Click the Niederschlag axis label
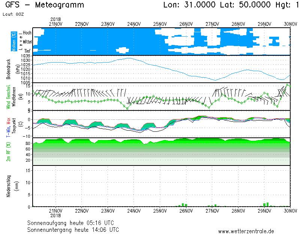300x234 pixels. pos(9,186)
